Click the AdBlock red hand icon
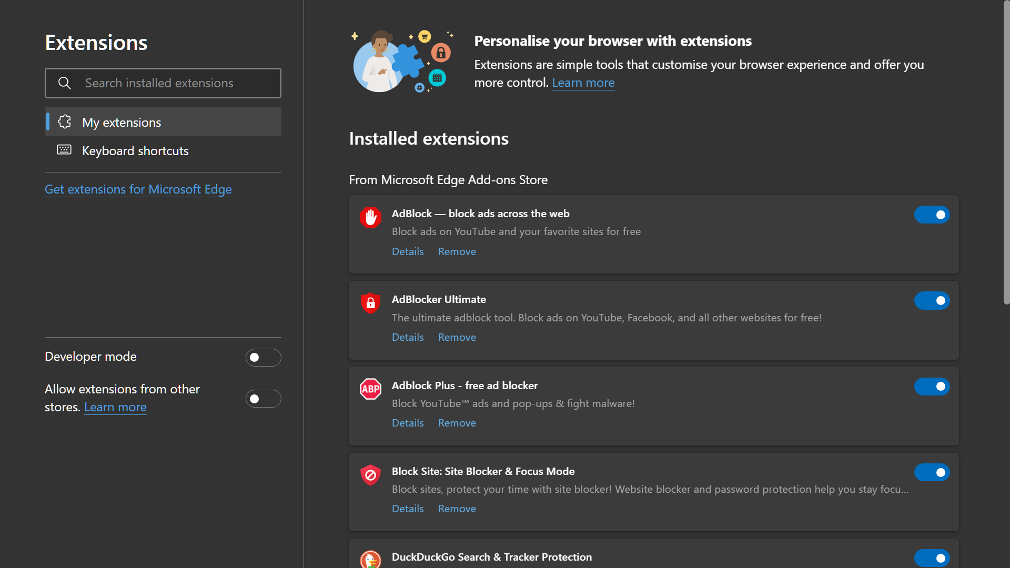Image resolution: width=1010 pixels, height=568 pixels. (370, 217)
